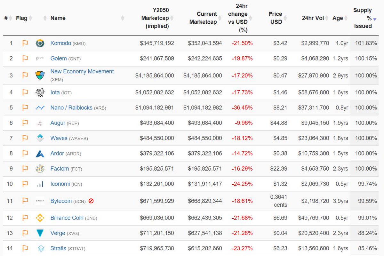Toggle the Ardor row flag

point(25,154)
